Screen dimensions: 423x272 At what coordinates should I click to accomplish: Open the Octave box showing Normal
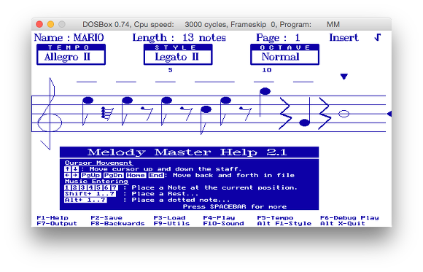(x=285, y=55)
